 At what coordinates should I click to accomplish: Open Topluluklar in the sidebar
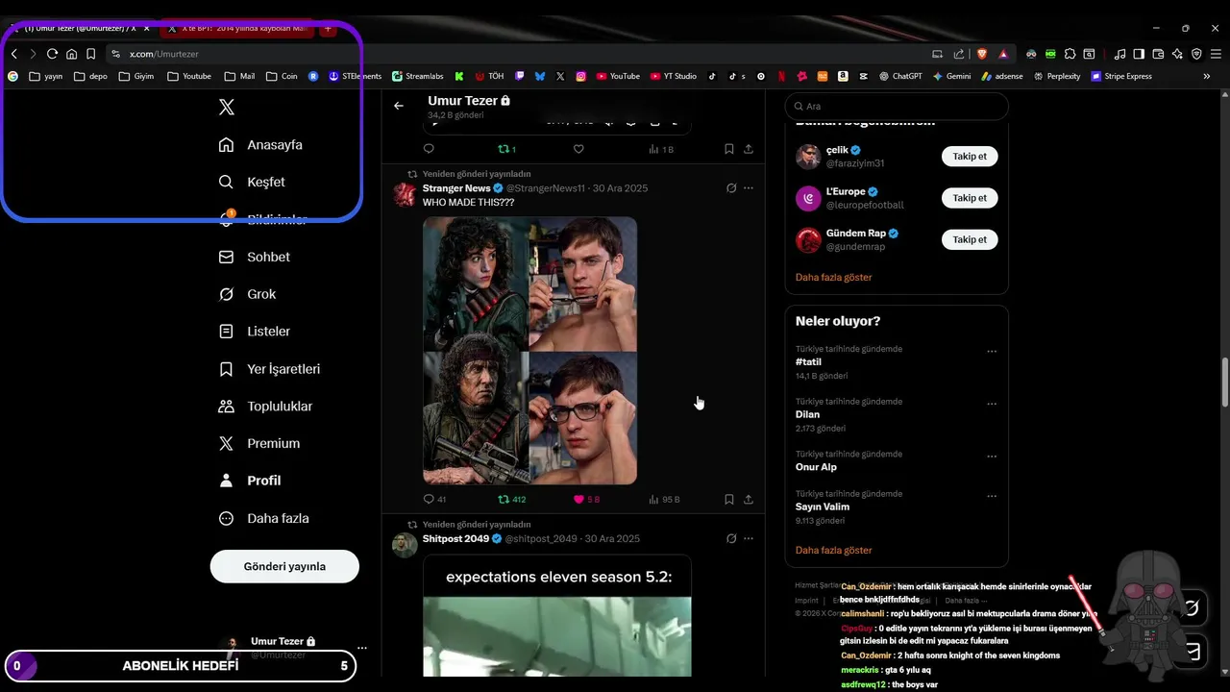(266, 407)
